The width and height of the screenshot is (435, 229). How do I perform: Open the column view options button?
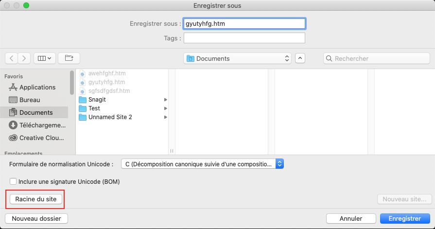coord(45,58)
